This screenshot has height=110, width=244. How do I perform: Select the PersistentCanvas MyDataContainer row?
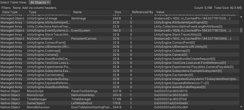pyautogui.click(x=83, y=39)
